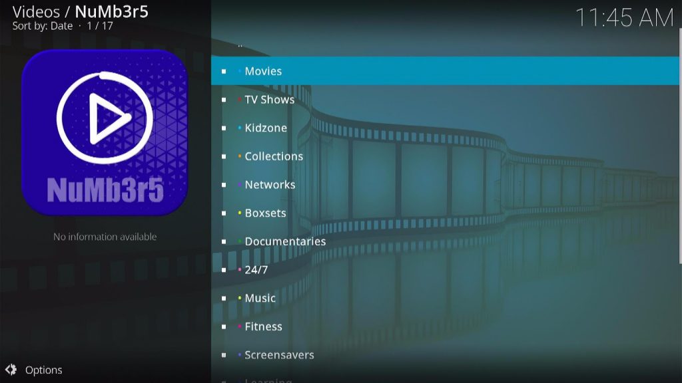
Task: Click the No information available text
Action: pos(105,237)
